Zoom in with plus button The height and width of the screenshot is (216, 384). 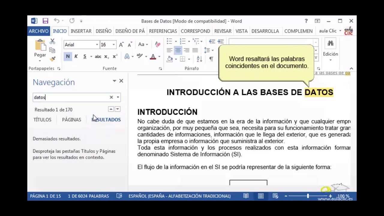(330, 196)
